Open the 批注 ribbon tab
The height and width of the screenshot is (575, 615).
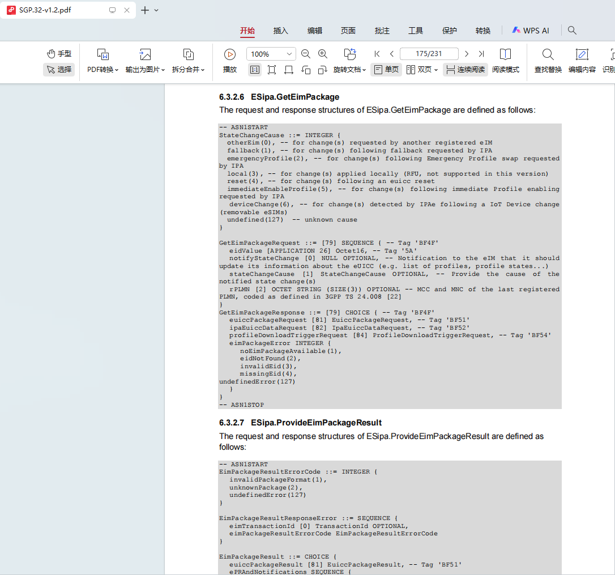(382, 31)
